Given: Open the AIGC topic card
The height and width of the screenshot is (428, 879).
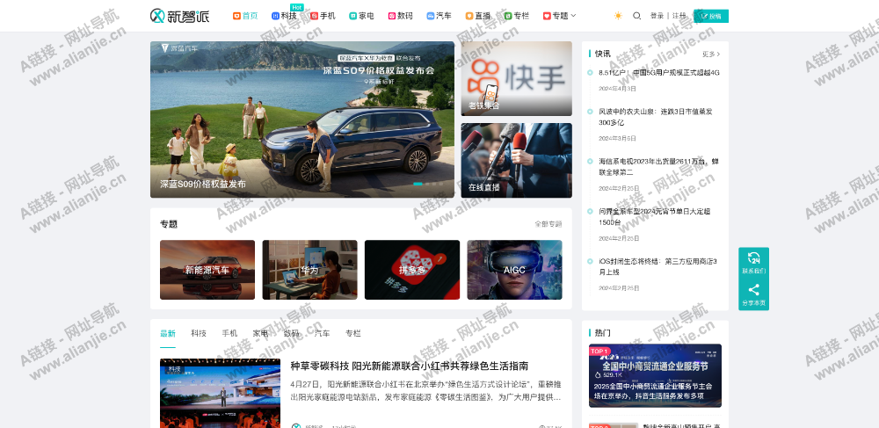Looking at the screenshot, I should click(514, 270).
